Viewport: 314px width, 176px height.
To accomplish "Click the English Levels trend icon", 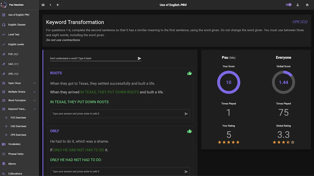I will point(4,44).
